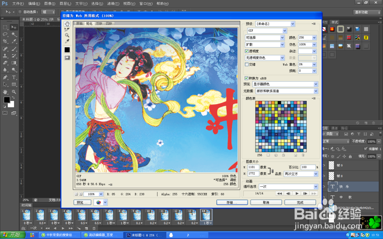Viewport: 383px width, 239px height.
Task: Select the Slice Select tool in the dialog
Action: (x=67, y=29)
